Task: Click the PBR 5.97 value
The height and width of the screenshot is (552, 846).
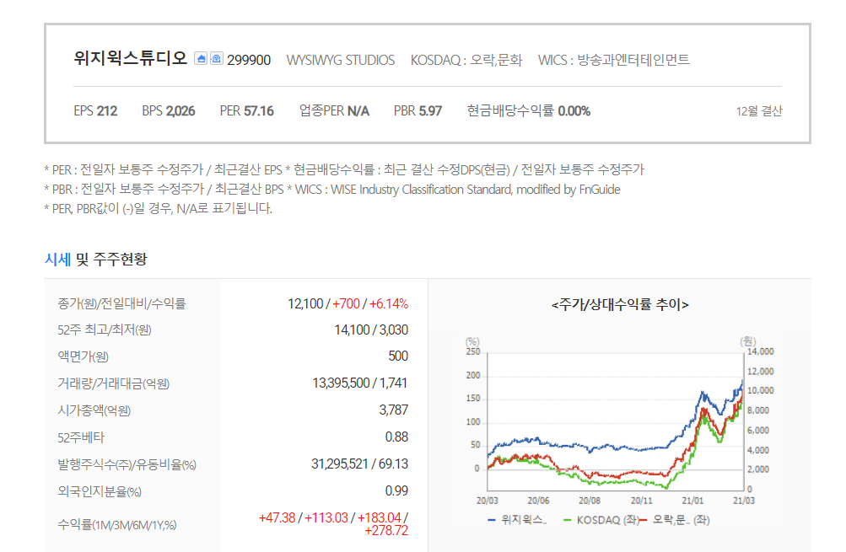Action: tap(418, 111)
